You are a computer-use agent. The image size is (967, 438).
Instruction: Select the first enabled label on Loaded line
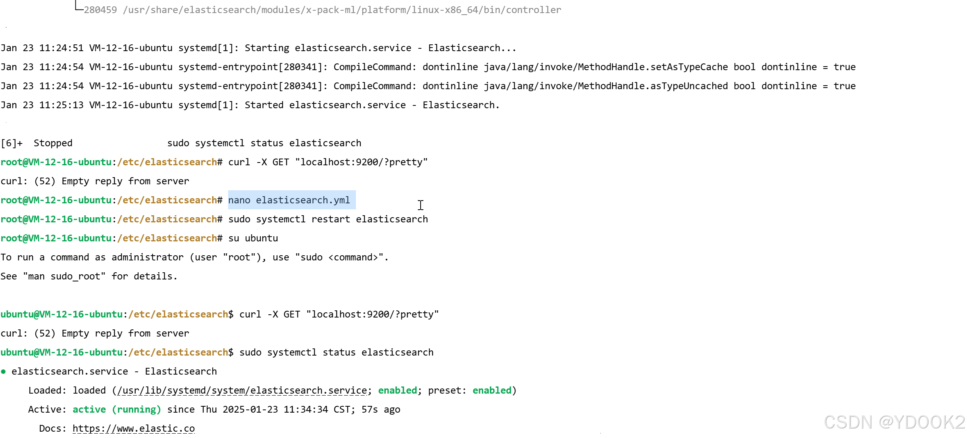click(x=397, y=390)
